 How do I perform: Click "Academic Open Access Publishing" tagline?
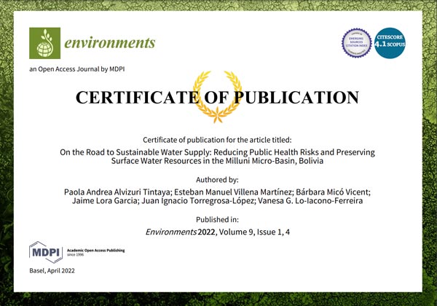95,251
